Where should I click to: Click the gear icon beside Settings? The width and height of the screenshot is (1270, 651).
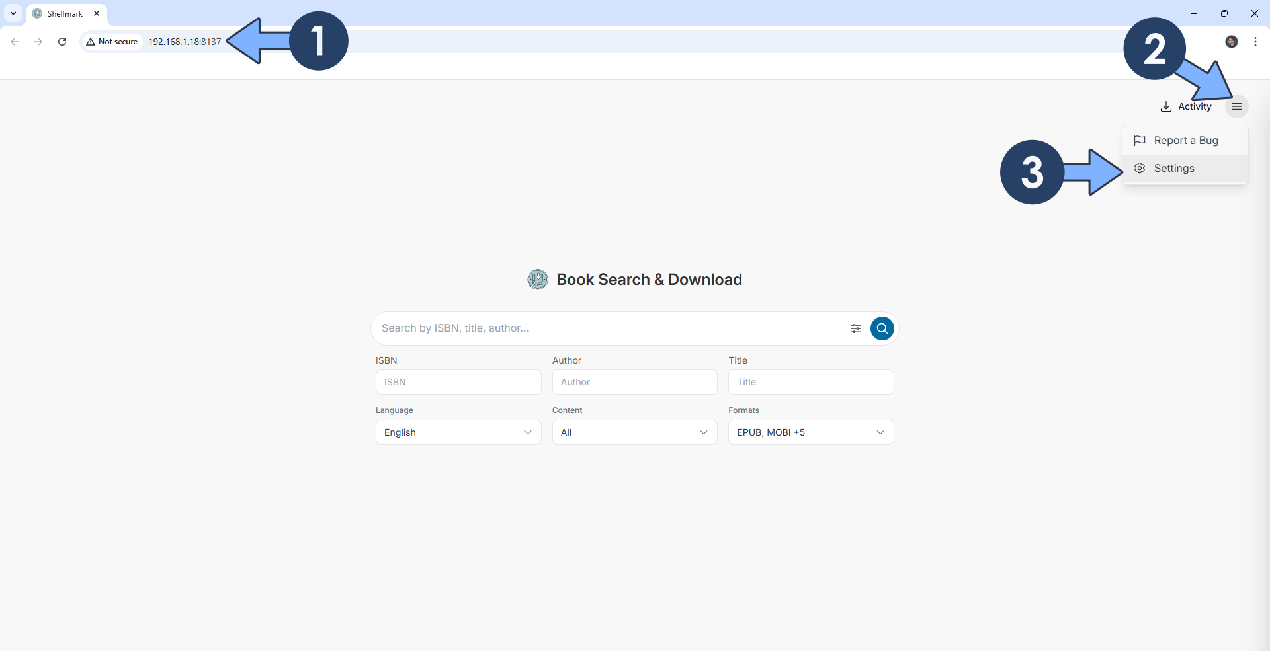[x=1140, y=168]
